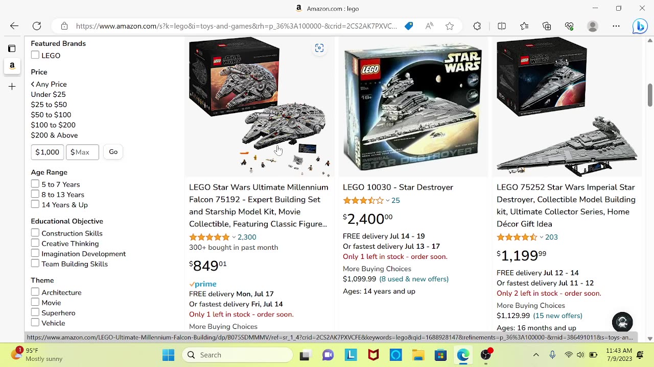Open the Bing Copilot sidebar icon
654x367 pixels.
click(x=640, y=26)
